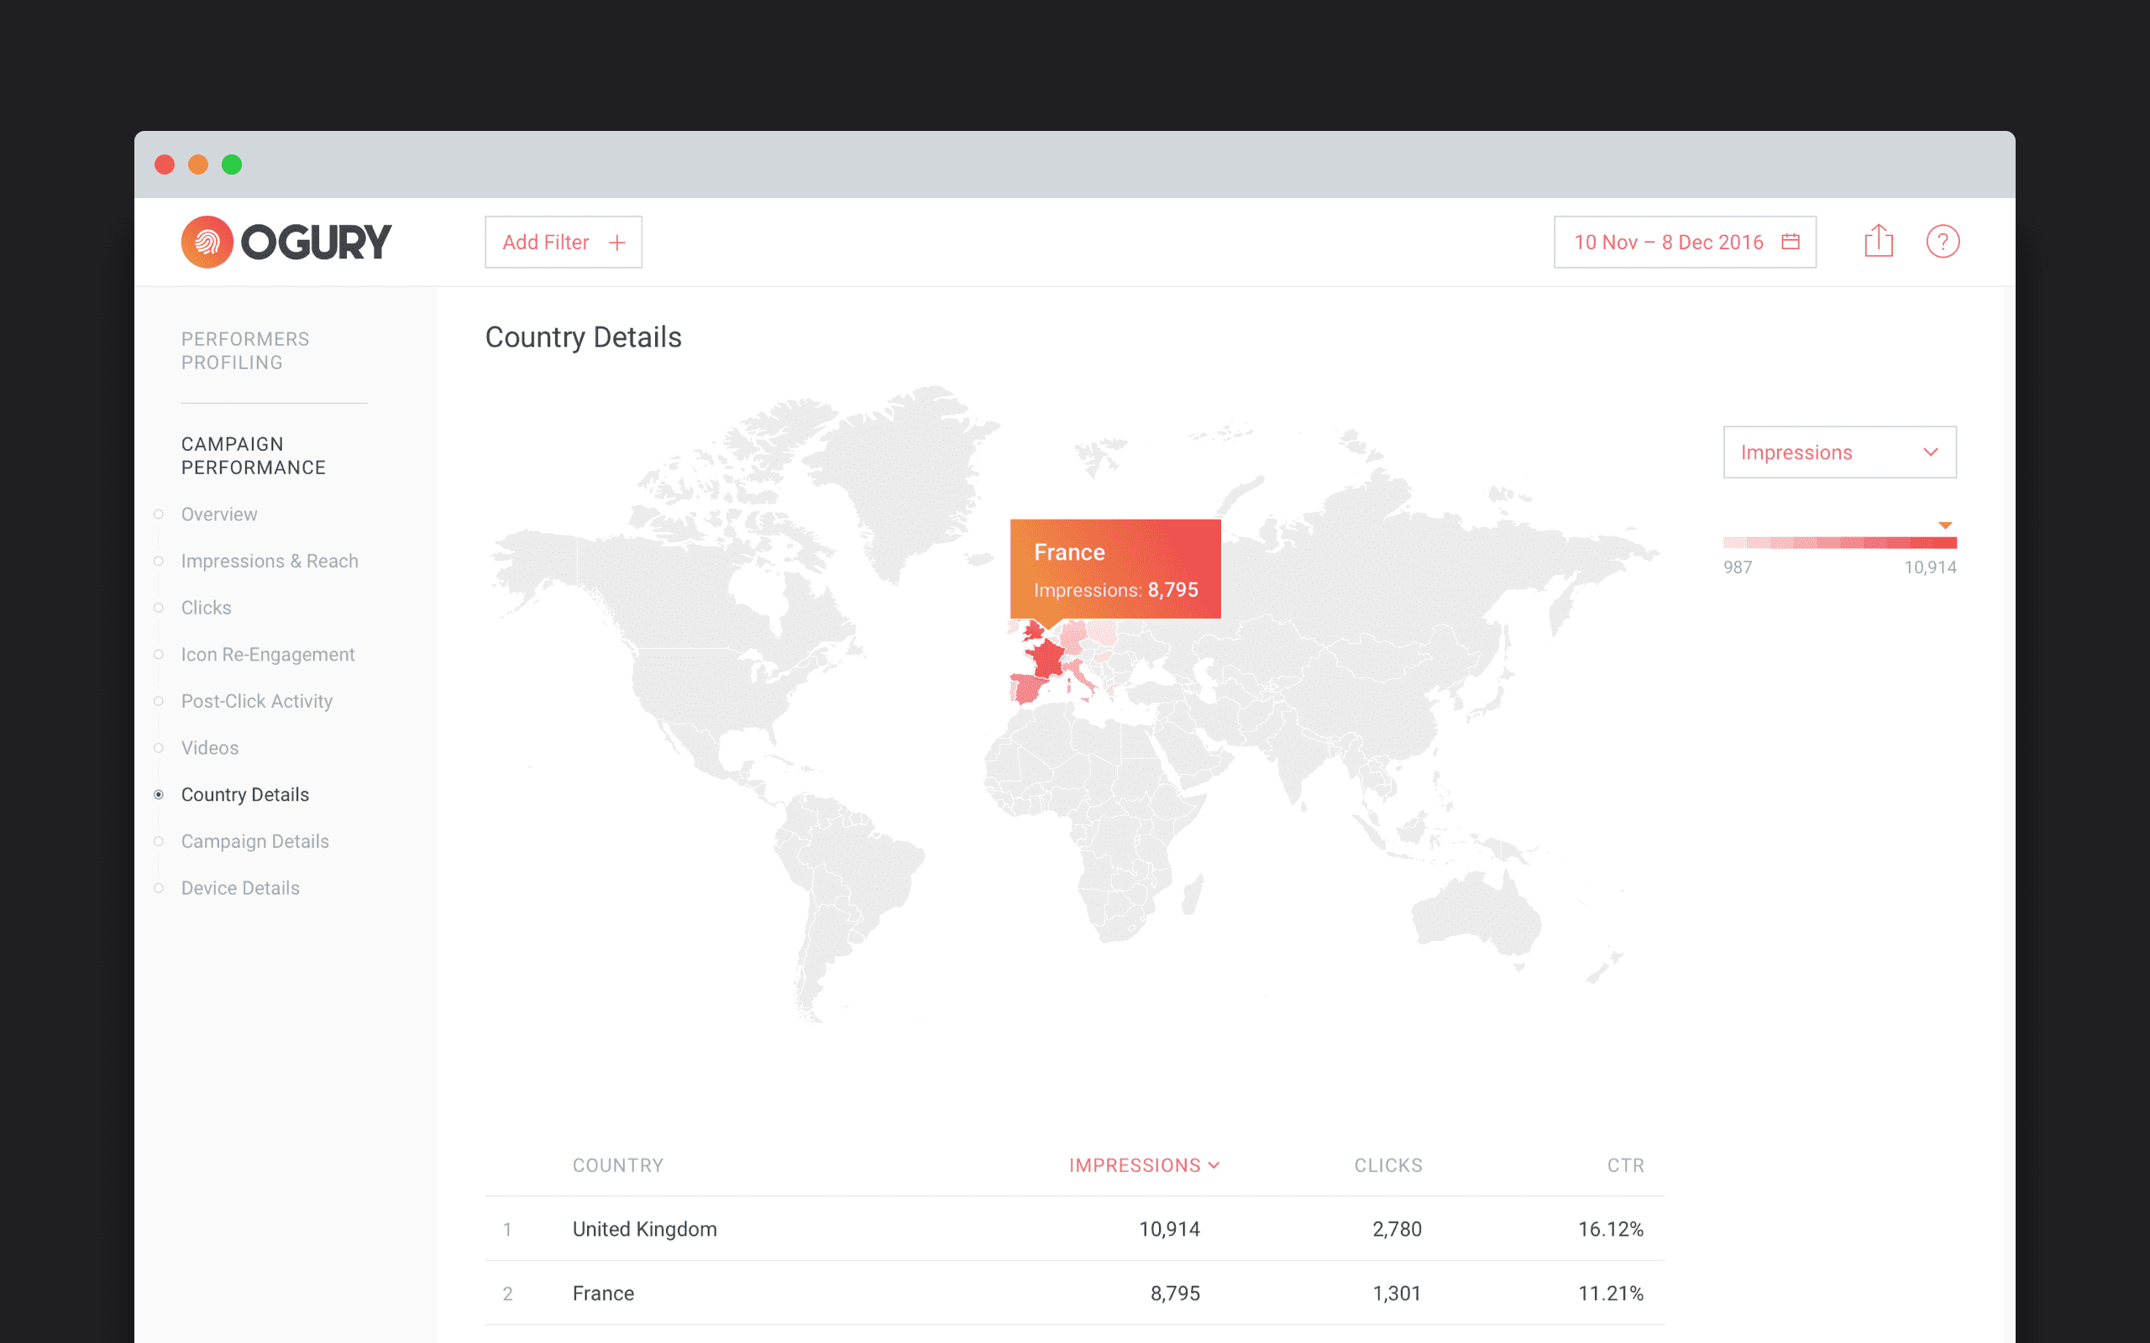The width and height of the screenshot is (2150, 1343).
Task: Sort table by Impressions column header
Action: [1143, 1165]
